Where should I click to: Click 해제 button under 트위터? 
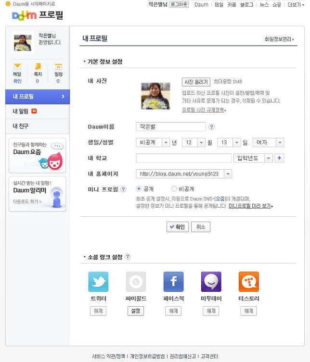click(98, 311)
